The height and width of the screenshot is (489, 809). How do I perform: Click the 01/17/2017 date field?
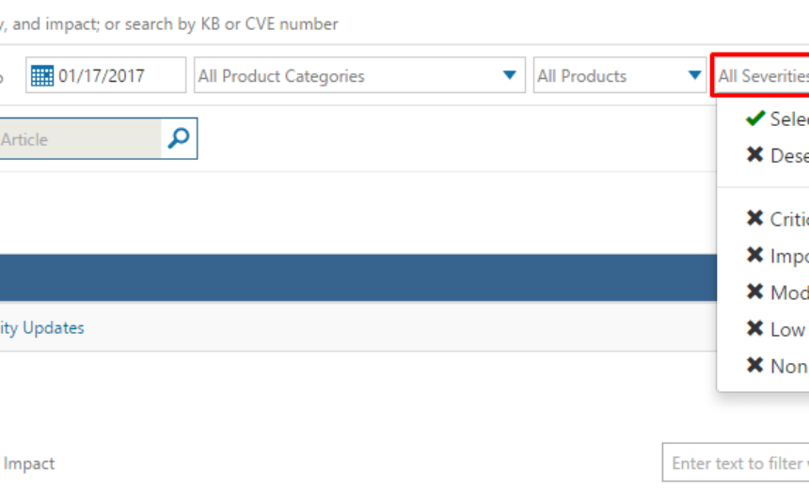click(105, 75)
